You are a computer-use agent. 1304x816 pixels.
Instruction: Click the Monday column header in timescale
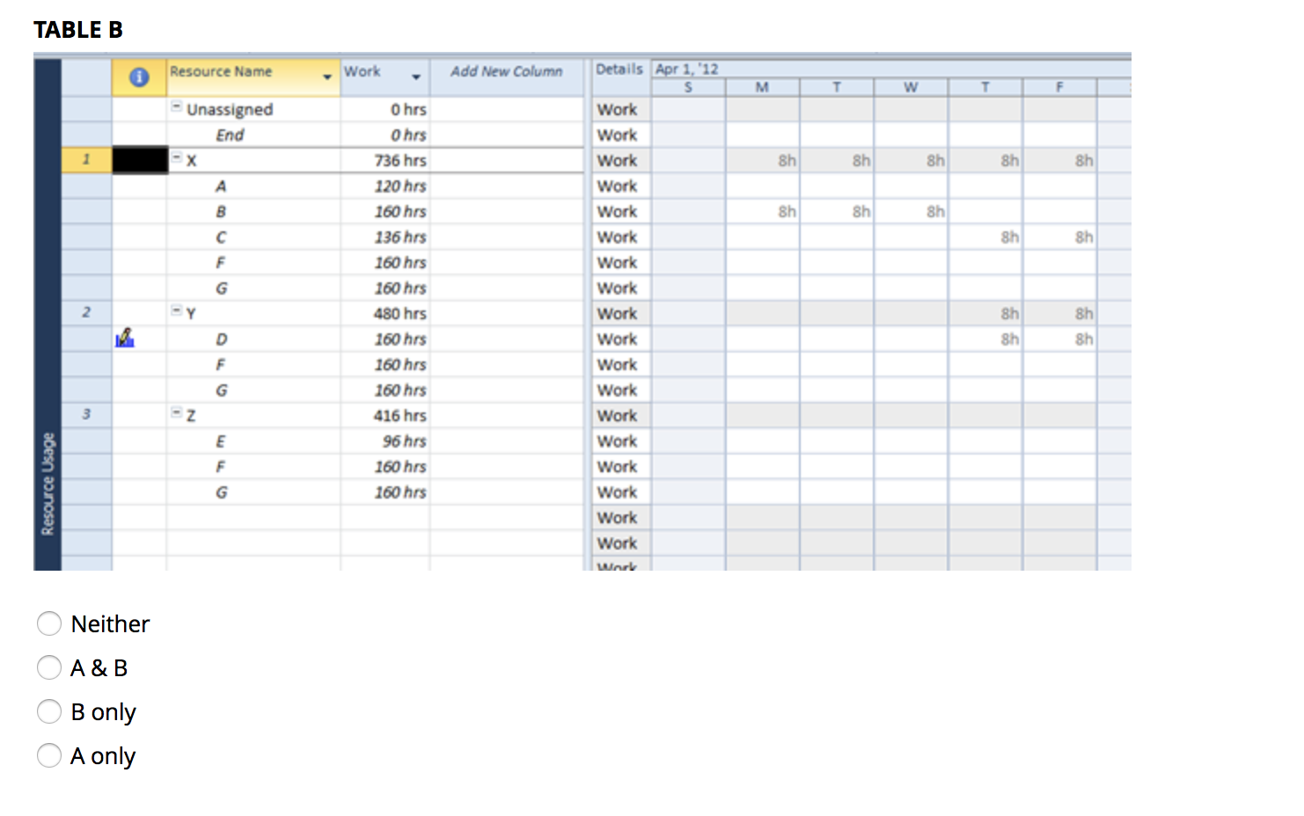(762, 87)
